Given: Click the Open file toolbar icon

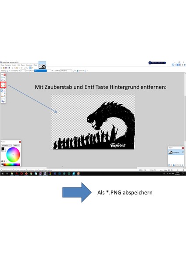Looking at the screenshot, I should point(4,68).
